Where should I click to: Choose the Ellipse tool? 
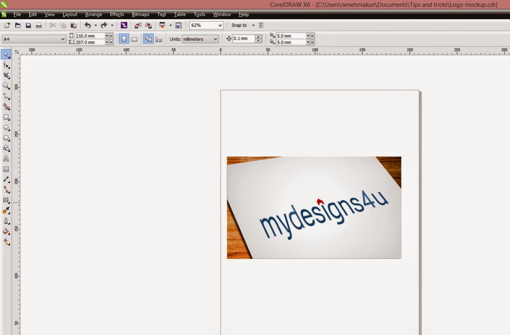(x=6, y=128)
